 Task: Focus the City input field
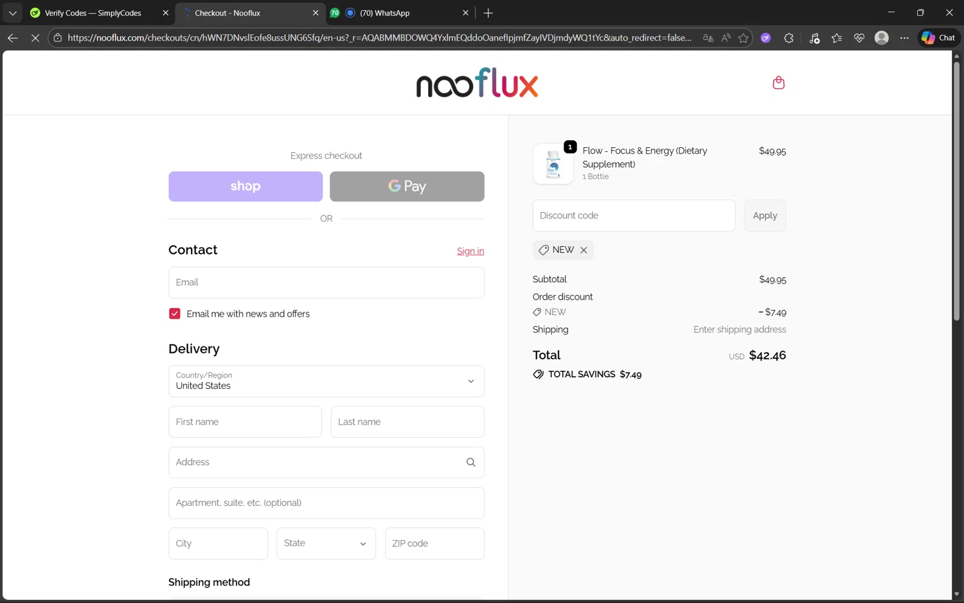[218, 543]
